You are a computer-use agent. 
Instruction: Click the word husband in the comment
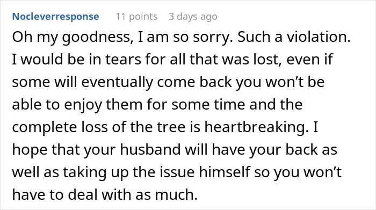pos(150,149)
